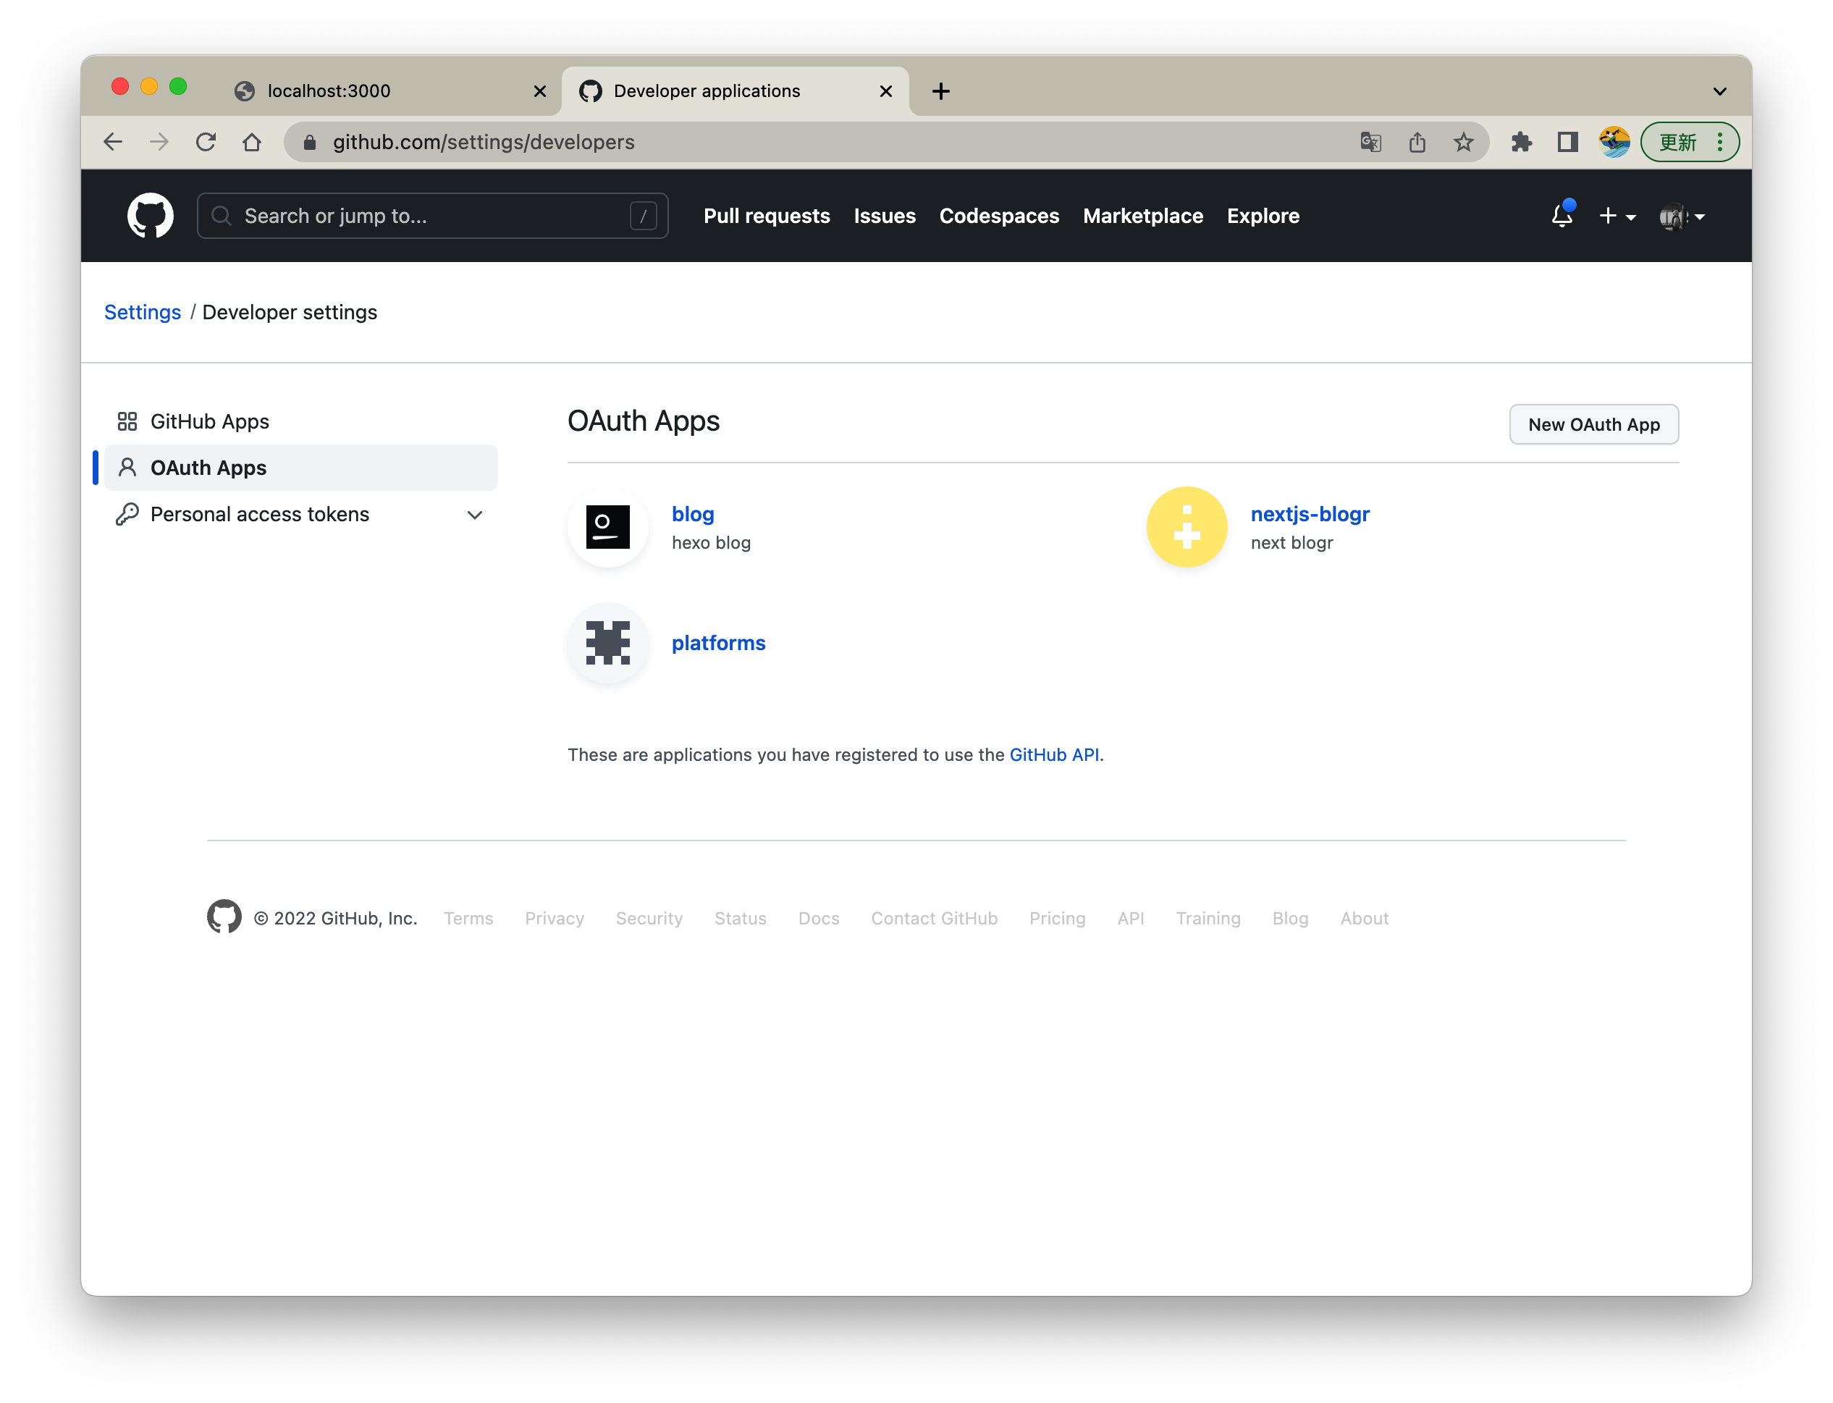Viewport: 1833px width, 1403px height.
Task: Open the blog OAuth app link
Action: coord(692,513)
